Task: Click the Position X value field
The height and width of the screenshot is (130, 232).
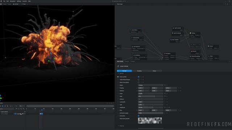Action: point(144,88)
